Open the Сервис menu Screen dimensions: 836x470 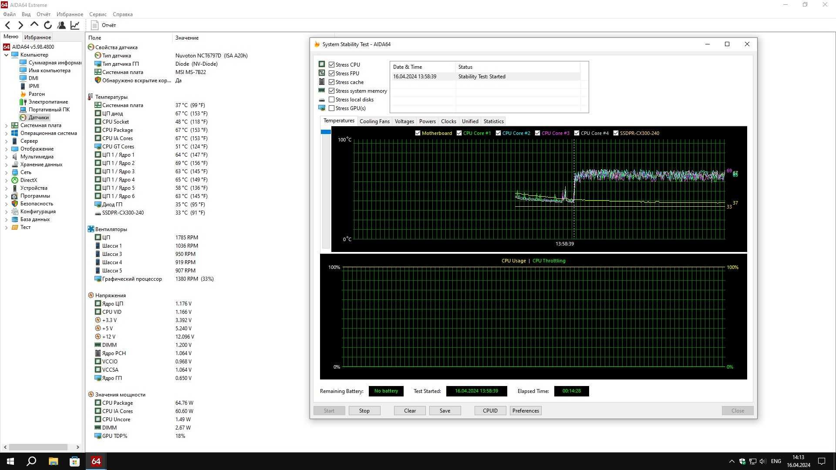click(x=98, y=14)
